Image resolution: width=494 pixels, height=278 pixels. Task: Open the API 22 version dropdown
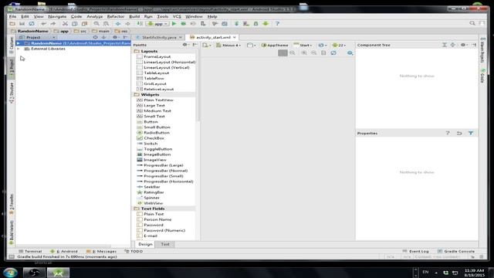click(x=339, y=46)
